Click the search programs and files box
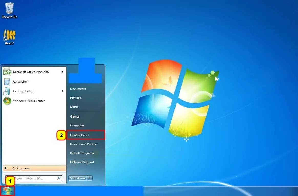 (34, 178)
